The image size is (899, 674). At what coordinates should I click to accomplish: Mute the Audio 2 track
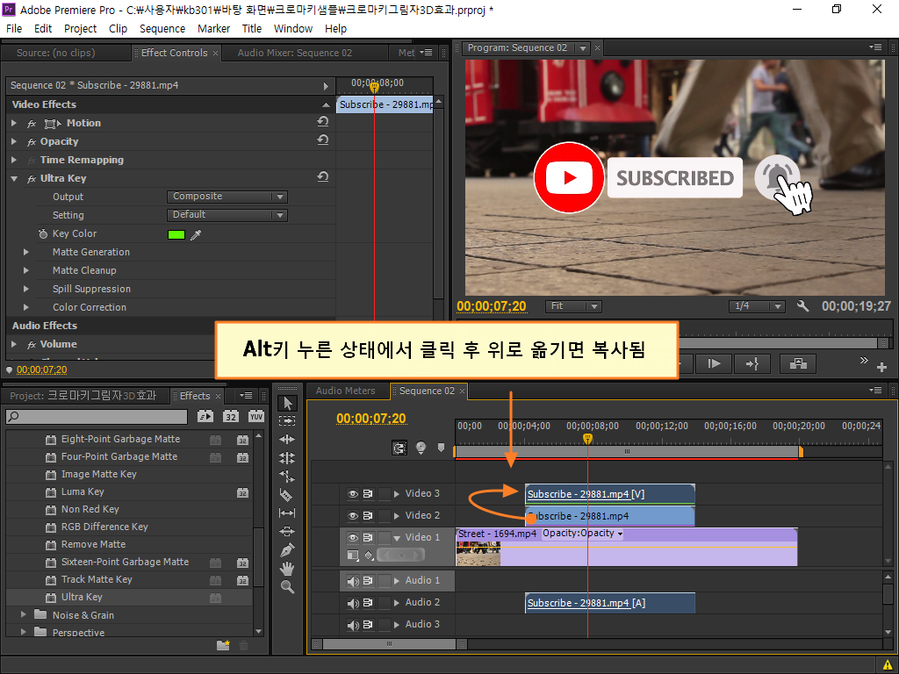pyautogui.click(x=353, y=602)
